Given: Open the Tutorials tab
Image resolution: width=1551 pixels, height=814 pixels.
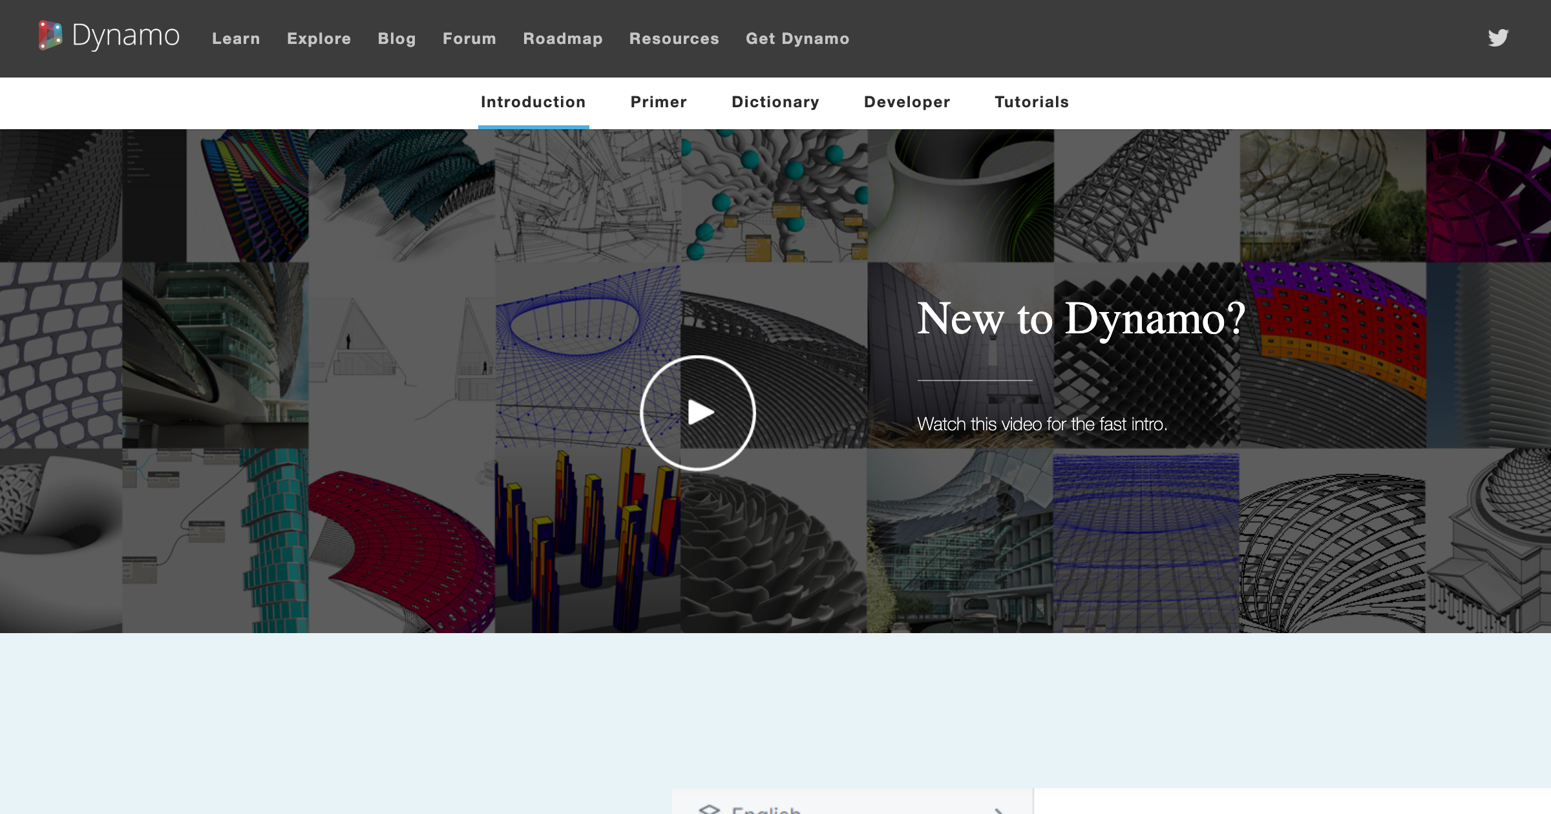Looking at the screenshot, I should tap(1031, 102).
